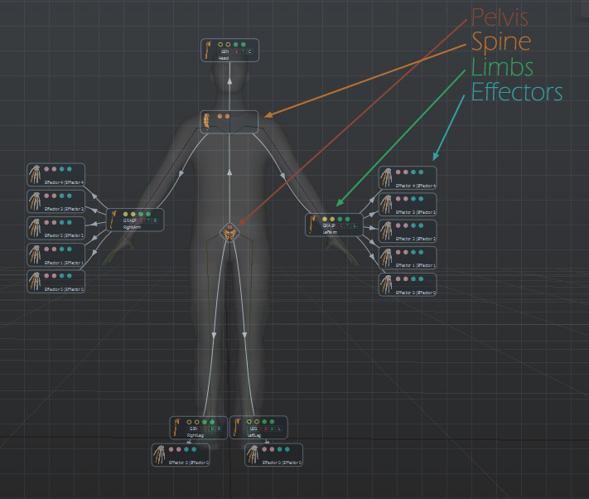The width and height of the screenshot is (589, 499).
Task: Select the RightArm label text
Action: coord(132,227)
